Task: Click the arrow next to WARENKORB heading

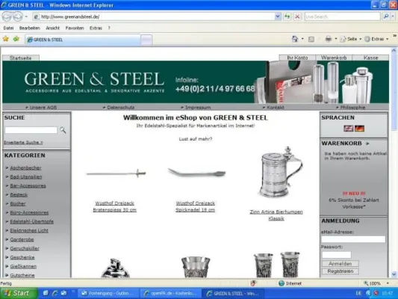Action: 367,144
